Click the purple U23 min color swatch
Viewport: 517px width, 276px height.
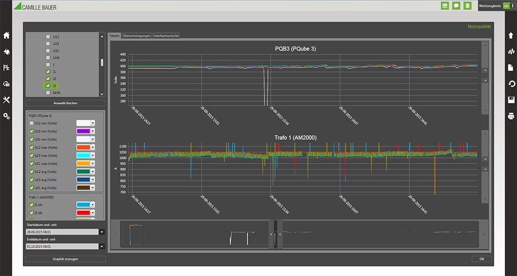[x=83, y=131]
